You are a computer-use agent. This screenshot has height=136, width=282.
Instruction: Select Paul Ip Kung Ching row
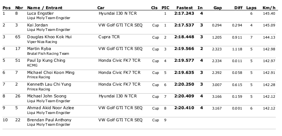pyautogui.click(x=139, y=63)
